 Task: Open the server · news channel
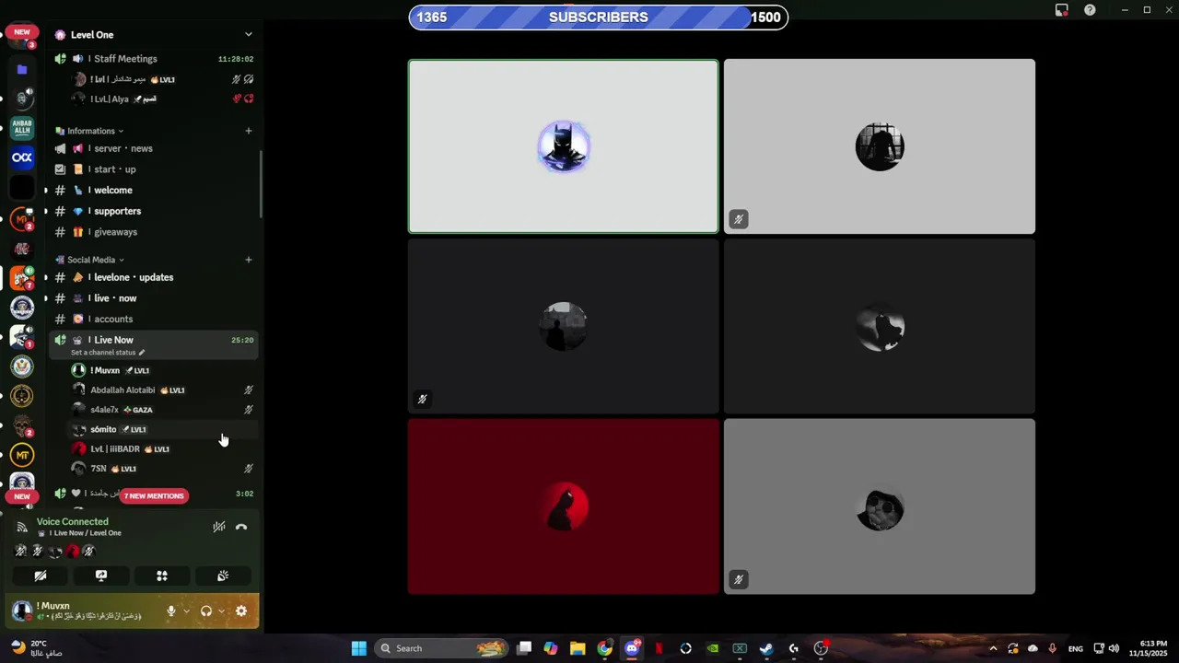point(153,148)
